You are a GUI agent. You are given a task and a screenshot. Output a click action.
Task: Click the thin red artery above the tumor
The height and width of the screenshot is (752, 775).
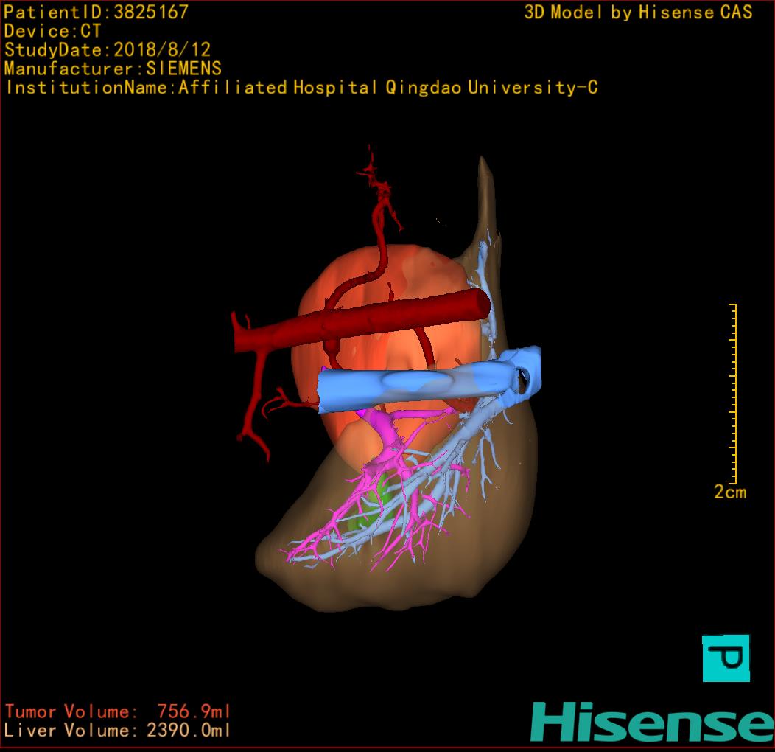pos(381,221)
